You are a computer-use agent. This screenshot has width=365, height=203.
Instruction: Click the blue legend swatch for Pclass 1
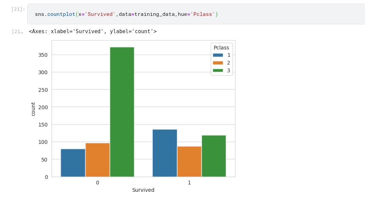[218, 55]
